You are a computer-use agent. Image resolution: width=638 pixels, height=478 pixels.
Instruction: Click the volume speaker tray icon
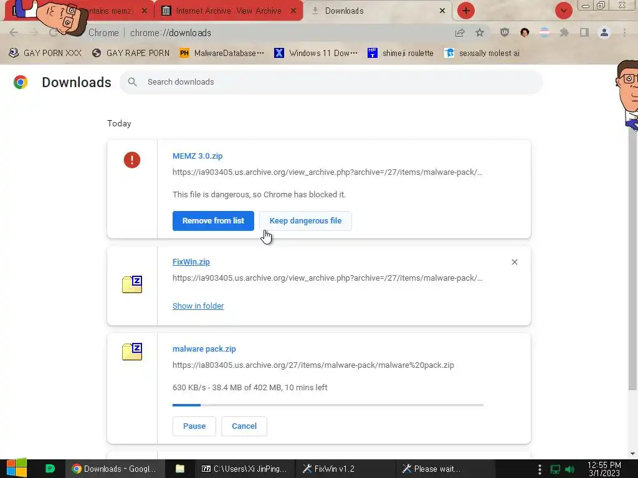coord(571,469)
